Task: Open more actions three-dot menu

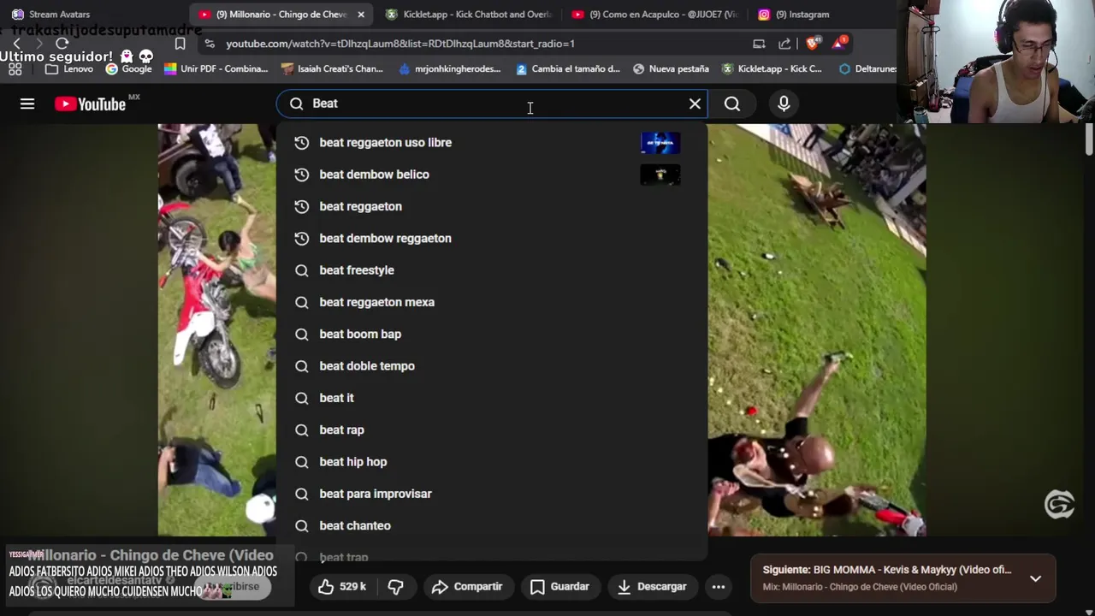Action: click(x=719, y=586)
